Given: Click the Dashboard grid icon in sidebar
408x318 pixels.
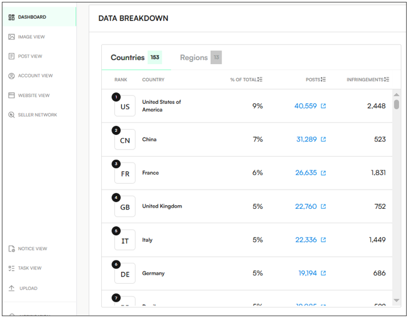Looking at the screenshot, I should (x=11, y=17).
